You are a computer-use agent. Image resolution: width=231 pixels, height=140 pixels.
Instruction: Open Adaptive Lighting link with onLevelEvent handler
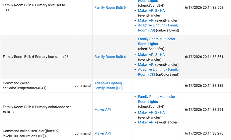pyautogui.click(x=158, y=28)
